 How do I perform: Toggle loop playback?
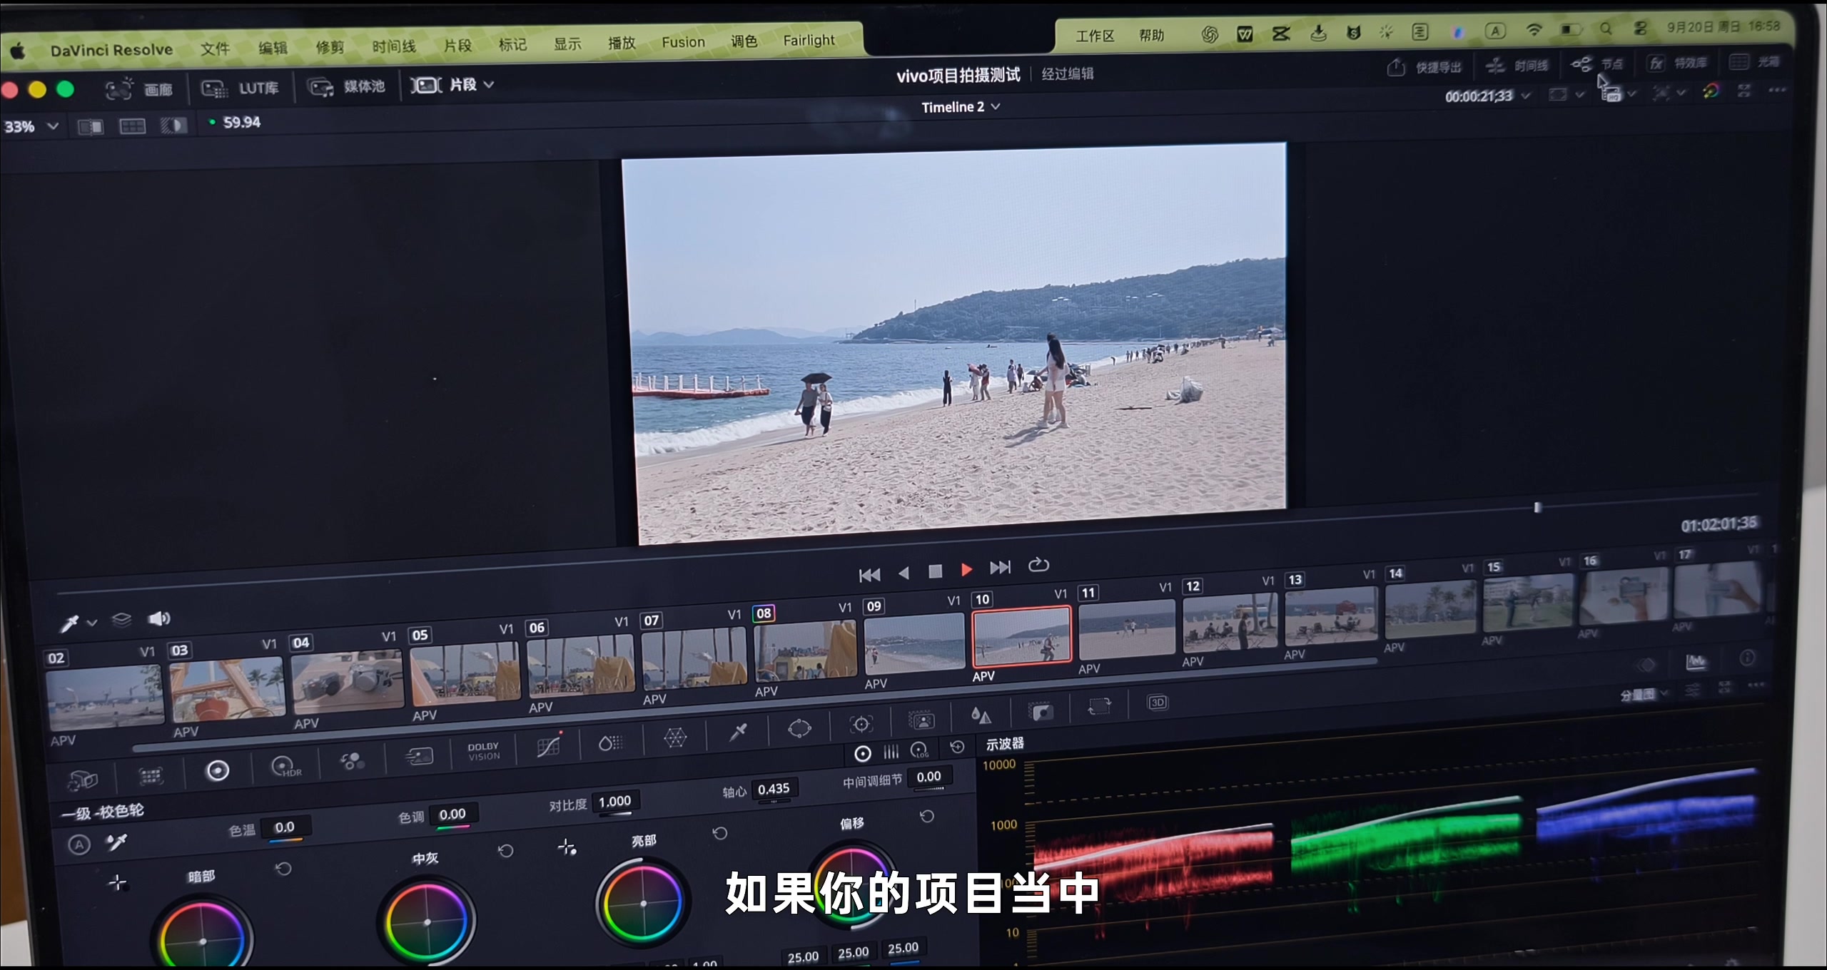(x=1038, y=566)
